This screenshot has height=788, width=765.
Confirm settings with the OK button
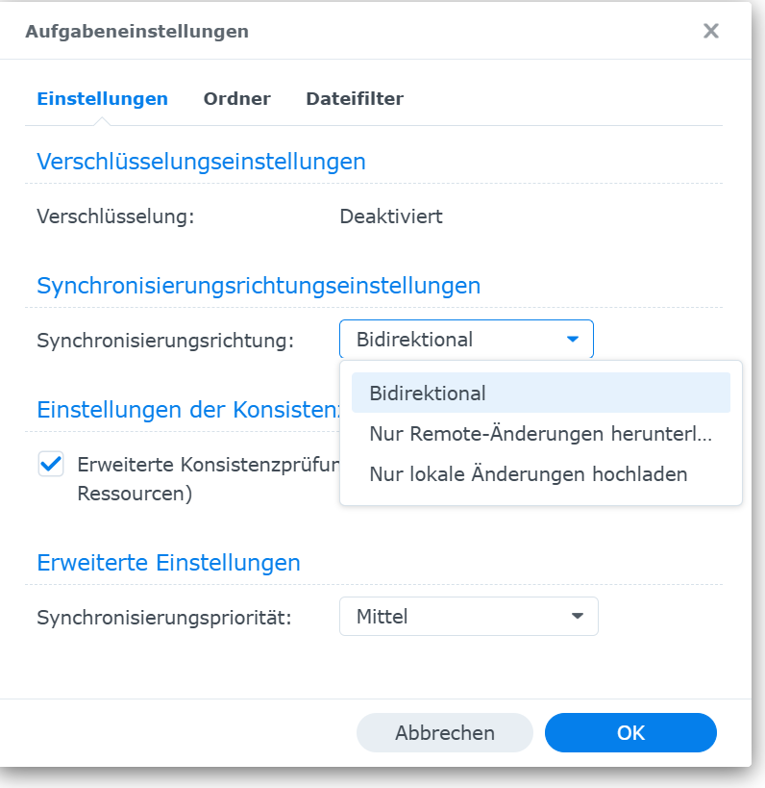click(630, 732)
